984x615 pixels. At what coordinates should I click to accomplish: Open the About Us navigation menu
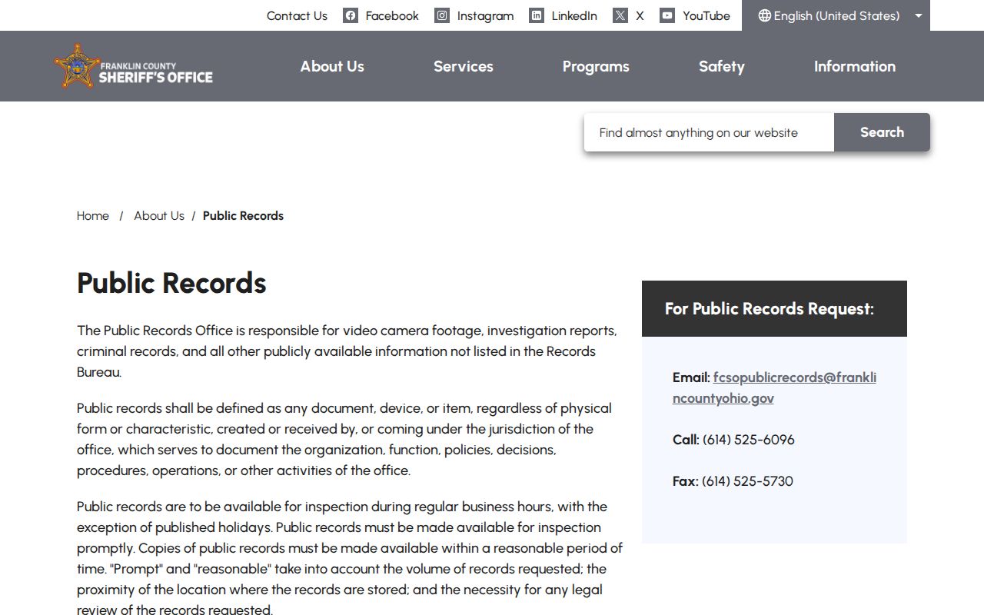point(332,66)
